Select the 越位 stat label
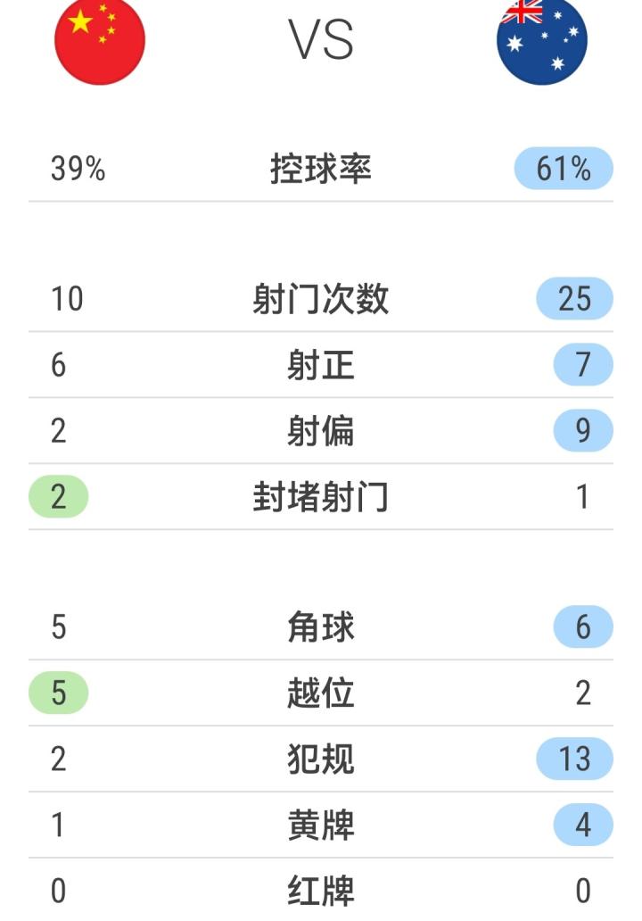The width and height of the screenshot is (642, 921). coord(321,693)
